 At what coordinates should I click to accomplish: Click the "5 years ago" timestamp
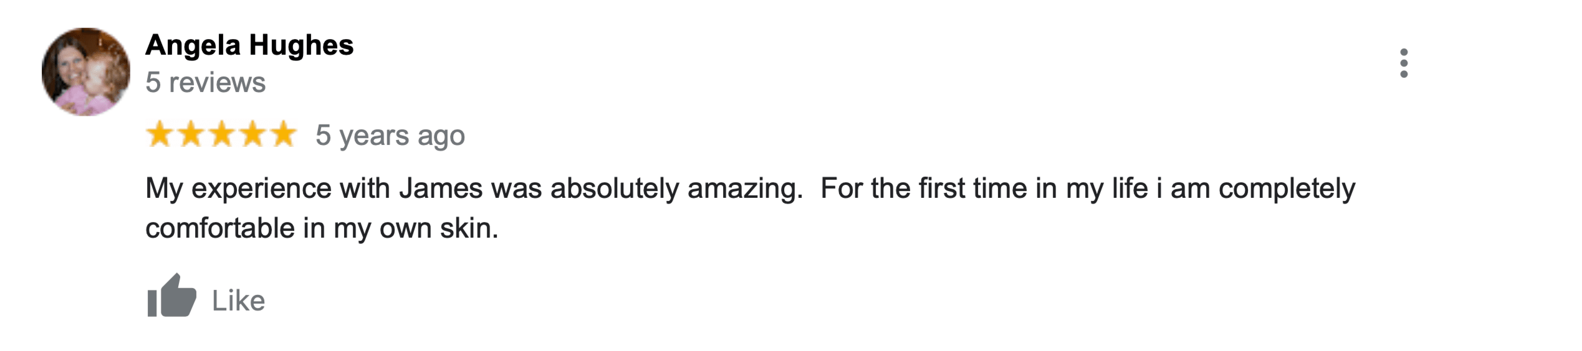click(x=390, y=136)
